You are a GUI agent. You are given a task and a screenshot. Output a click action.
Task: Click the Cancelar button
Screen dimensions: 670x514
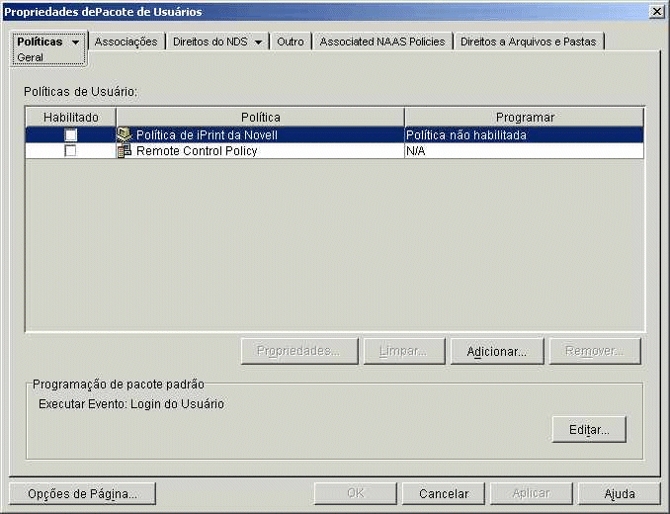(444, 494)
